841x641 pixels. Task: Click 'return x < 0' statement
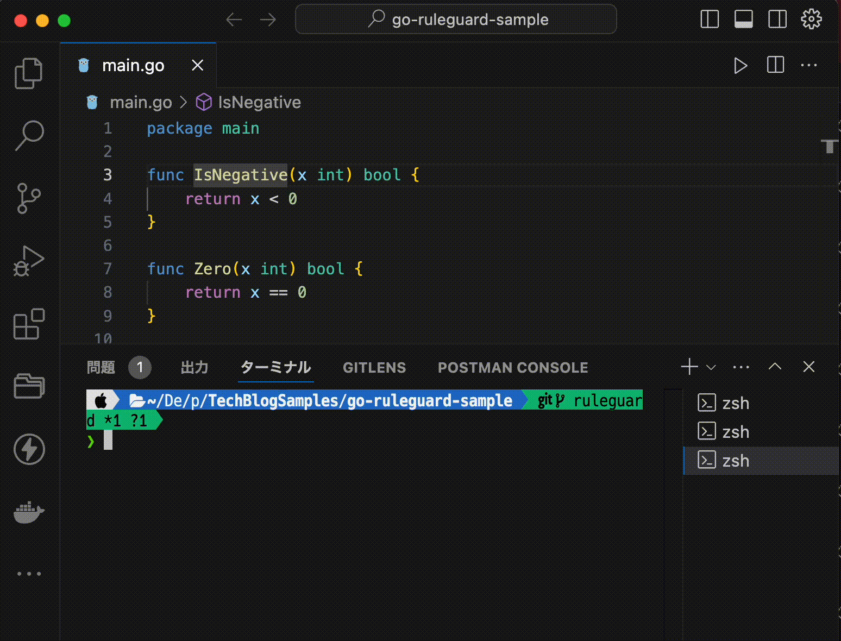(x=241, y=199)
